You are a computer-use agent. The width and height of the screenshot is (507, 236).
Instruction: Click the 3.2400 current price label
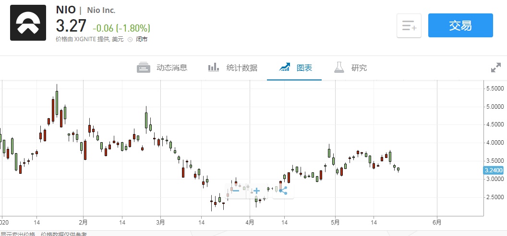(494, 170)
